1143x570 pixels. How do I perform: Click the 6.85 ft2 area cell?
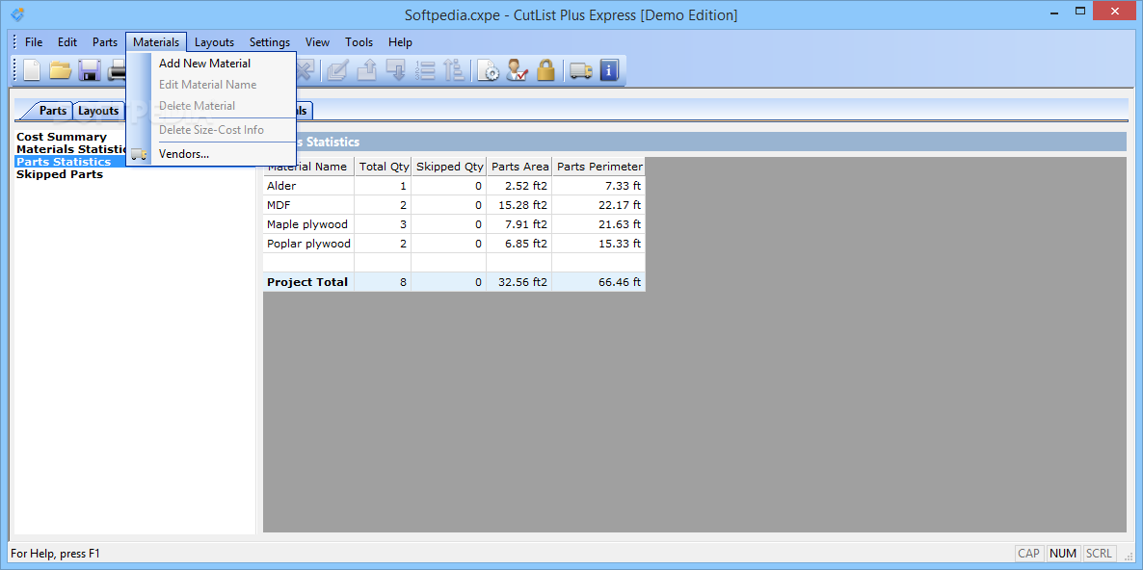pyautogui.click(x=519, y=244)
